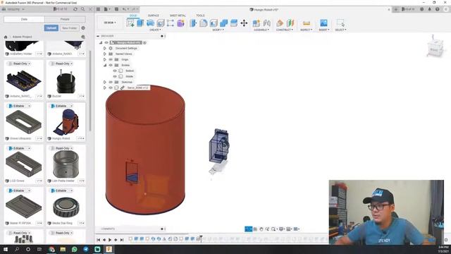Toggle visibility of root Hungry Robot component

click(106, 42)
